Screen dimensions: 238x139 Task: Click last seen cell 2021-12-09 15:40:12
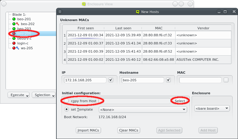click(x=123, y=60)
